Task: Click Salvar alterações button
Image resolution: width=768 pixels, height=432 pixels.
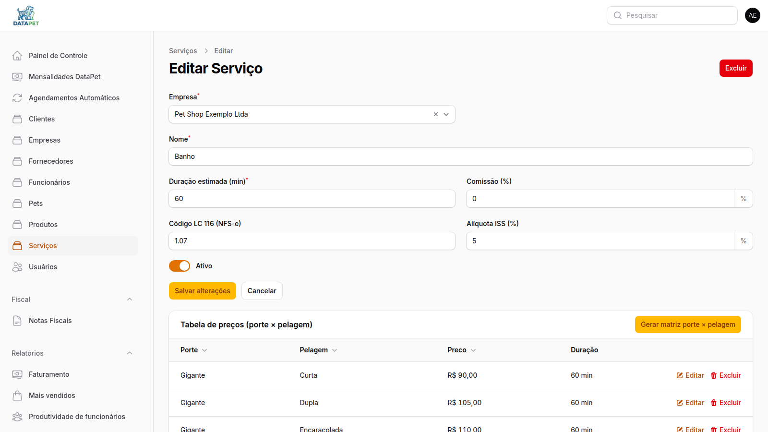Action: [x=203, y=291]
